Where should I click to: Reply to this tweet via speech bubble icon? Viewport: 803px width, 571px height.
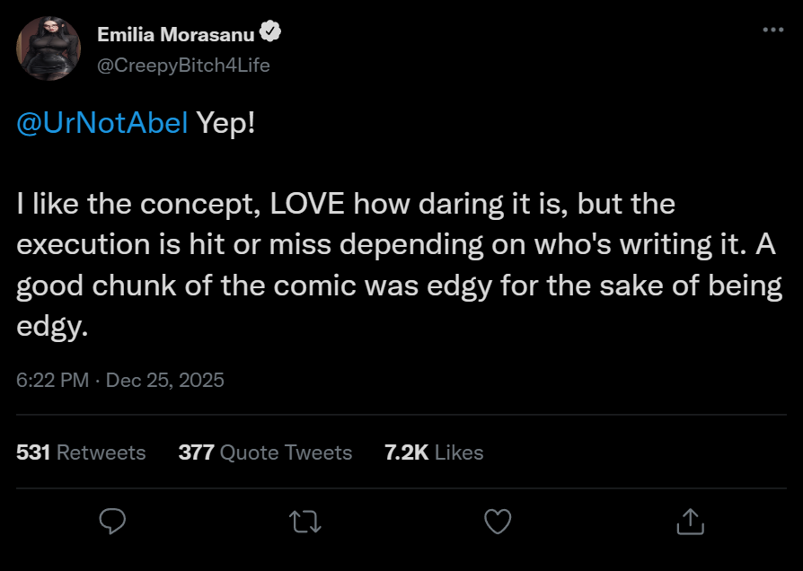(111, 522)
